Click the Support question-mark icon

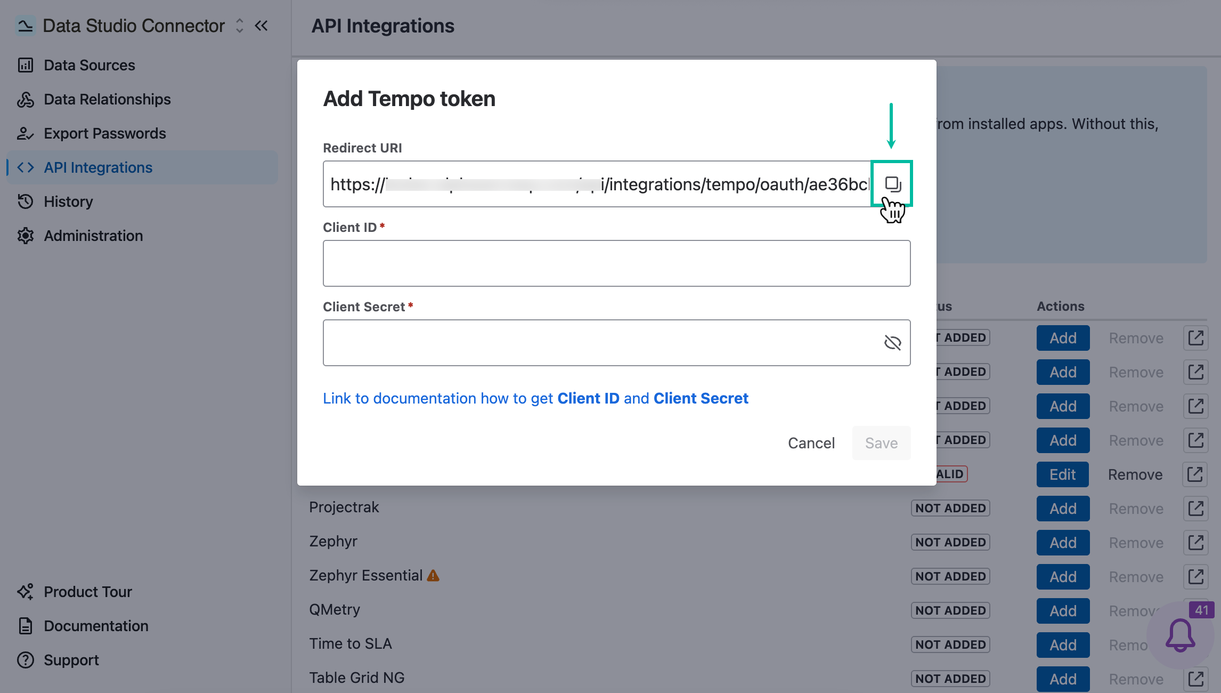pyautogui.click(x=25, y=660)
